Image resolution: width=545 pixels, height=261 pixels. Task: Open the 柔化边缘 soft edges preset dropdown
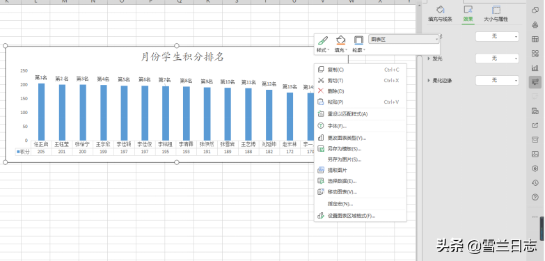[x=497, y=80]
